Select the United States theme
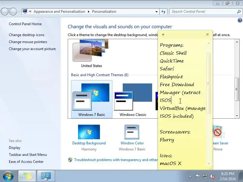This screenshot has width=243, height=182. (92, 54)
